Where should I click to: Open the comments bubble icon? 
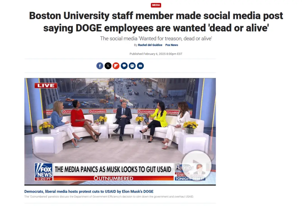124,66
